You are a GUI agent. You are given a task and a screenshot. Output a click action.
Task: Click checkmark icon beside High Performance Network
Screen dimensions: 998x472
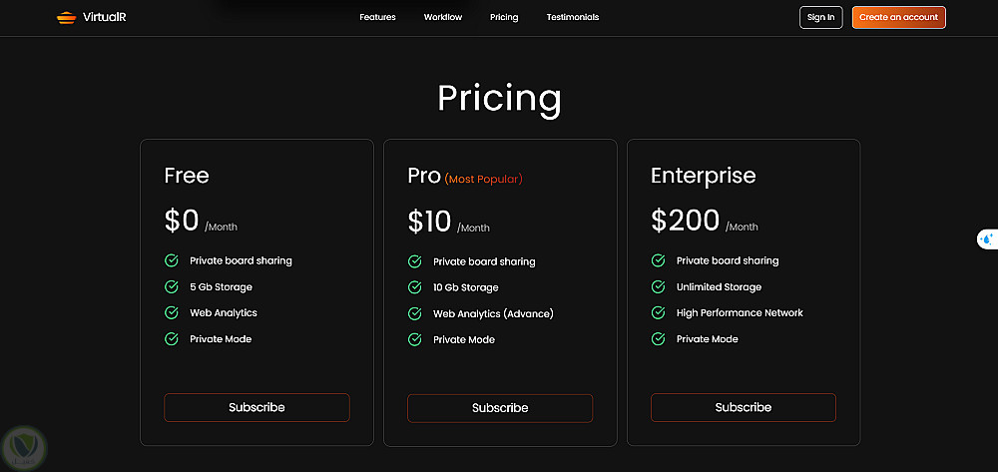point(659,312)
